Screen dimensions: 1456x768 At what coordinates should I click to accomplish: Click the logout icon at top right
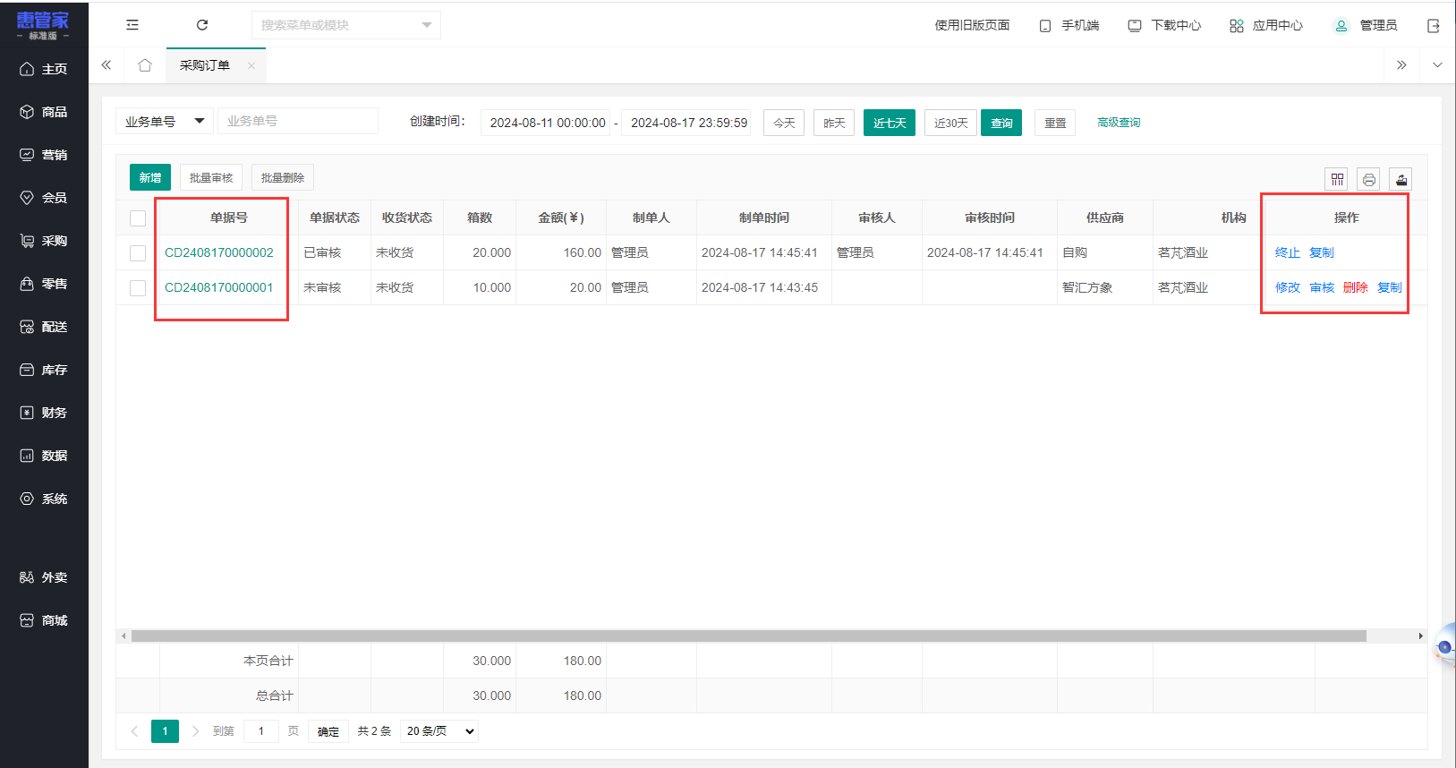click(1434, 26)
